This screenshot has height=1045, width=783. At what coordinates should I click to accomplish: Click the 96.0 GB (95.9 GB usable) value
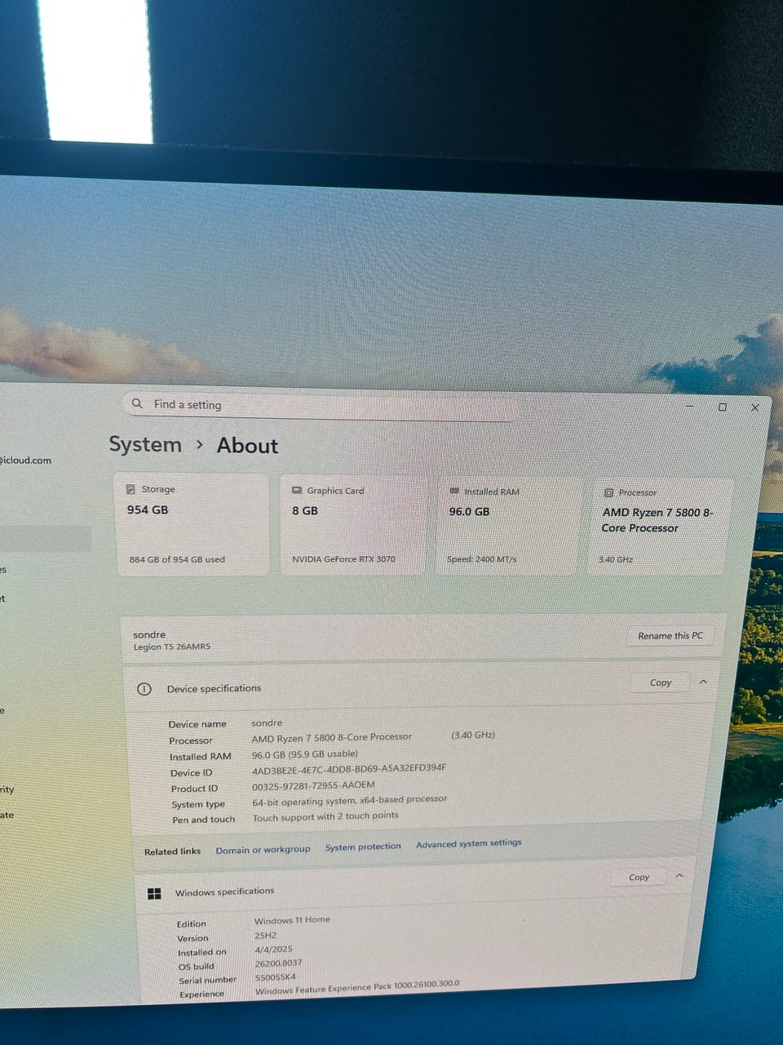tap(304, 754)
